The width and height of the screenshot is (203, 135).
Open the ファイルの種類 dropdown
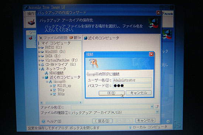[x=157, y=112]
